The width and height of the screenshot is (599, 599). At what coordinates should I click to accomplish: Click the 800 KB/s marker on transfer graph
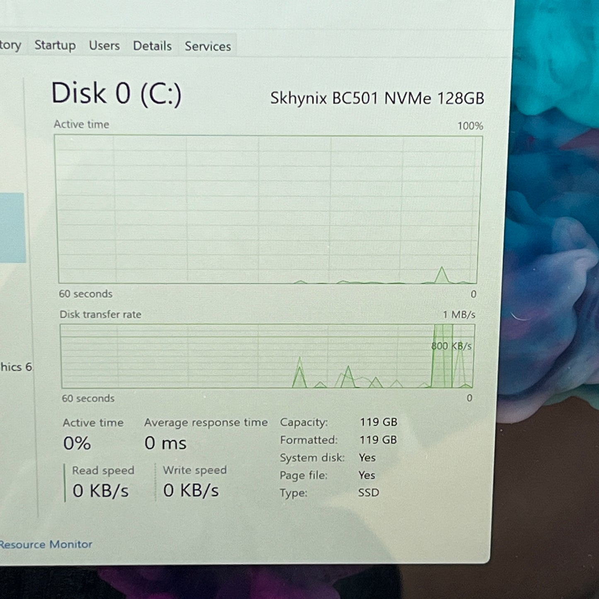451,346
